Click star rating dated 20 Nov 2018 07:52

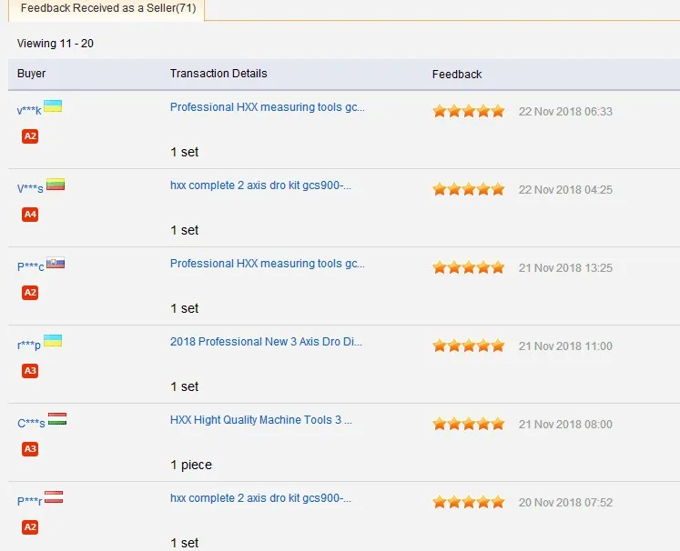pyautogui.click(x=469, y=502)
